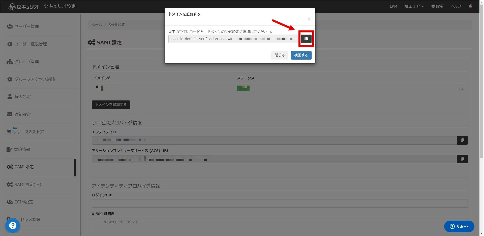Click the セキュリオ logo

click(23, 7)
